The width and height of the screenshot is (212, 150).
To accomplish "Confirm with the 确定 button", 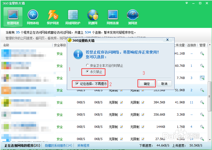I will [x=147, y=83].
